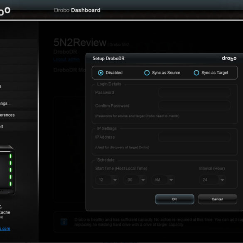This screenshot has height=243, width=243.
Task: Click the Drobo logo in the top-left header
Action: [x=5, y=11]
